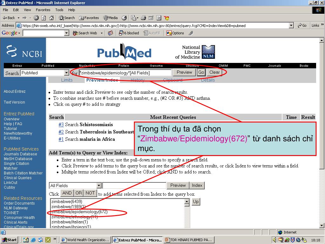
Task: Switch to the Limits tab
Action: (x=67, y=80)
